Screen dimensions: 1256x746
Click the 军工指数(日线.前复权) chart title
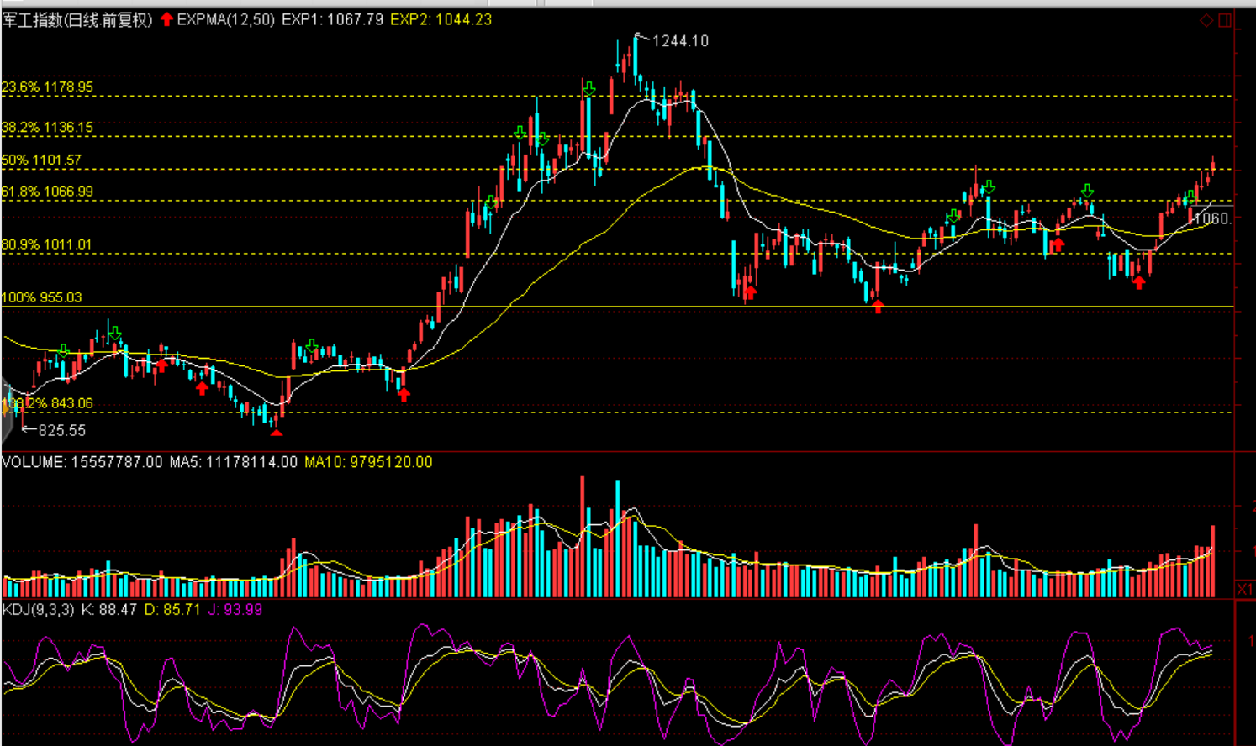point(77,19)
